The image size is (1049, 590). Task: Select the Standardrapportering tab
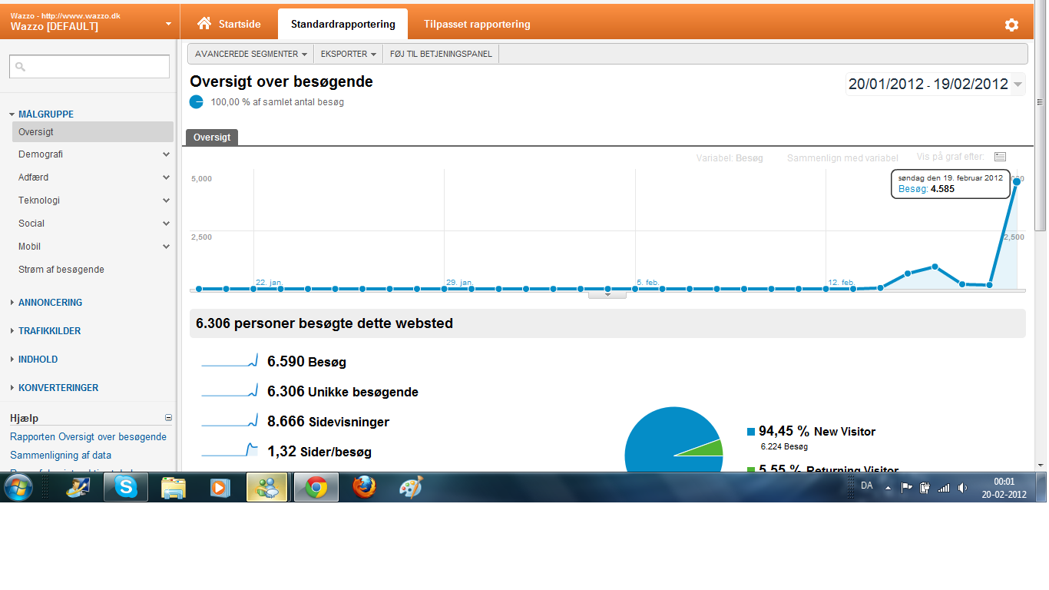coord(342,25)
